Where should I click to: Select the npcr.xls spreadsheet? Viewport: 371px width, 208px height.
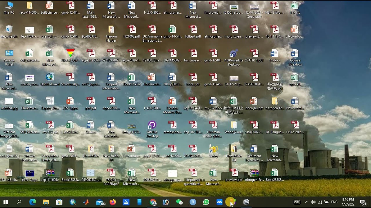pyautogui.click(x=295, y=80)
